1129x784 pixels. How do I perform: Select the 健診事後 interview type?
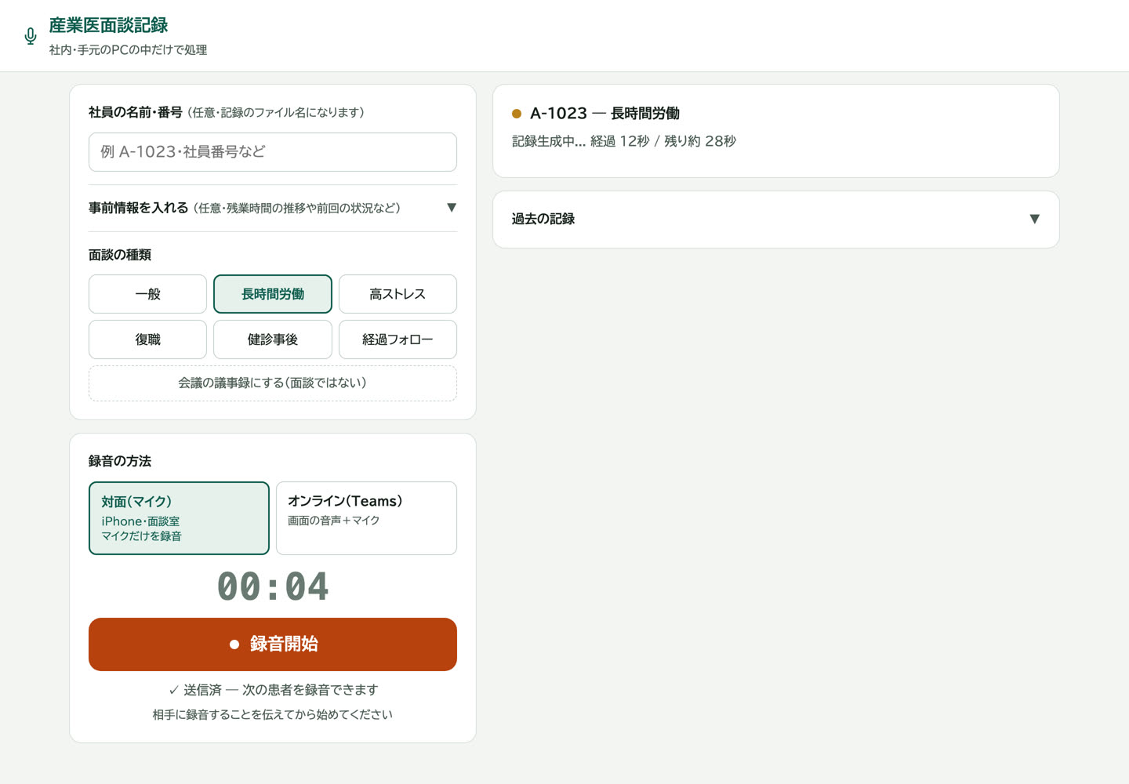click(x=273, y=339)
